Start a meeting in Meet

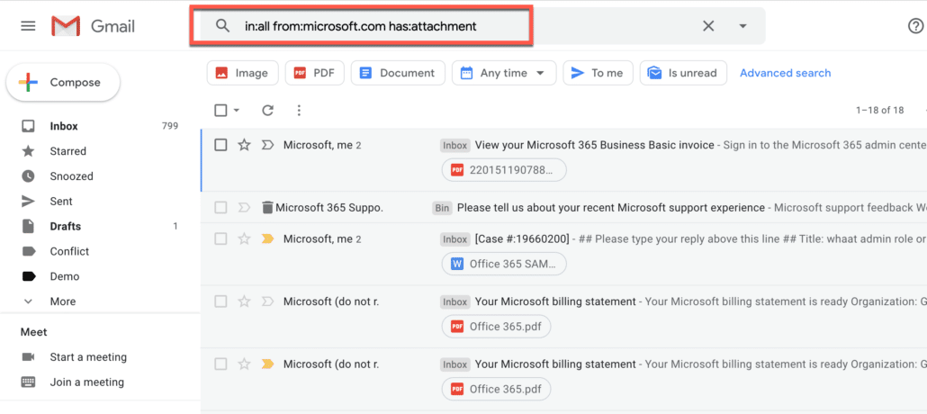pyautogui.click(x=88, y=357)
